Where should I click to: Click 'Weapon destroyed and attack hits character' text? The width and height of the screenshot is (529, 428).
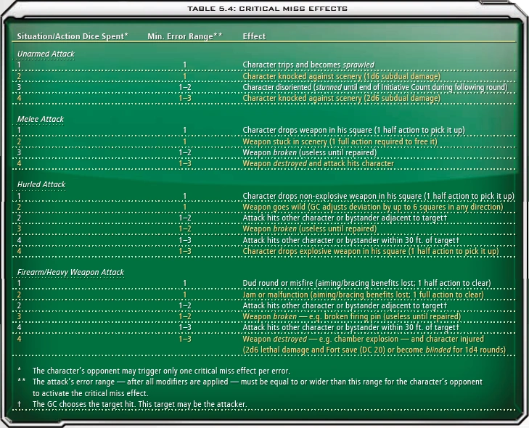point(318,163)
